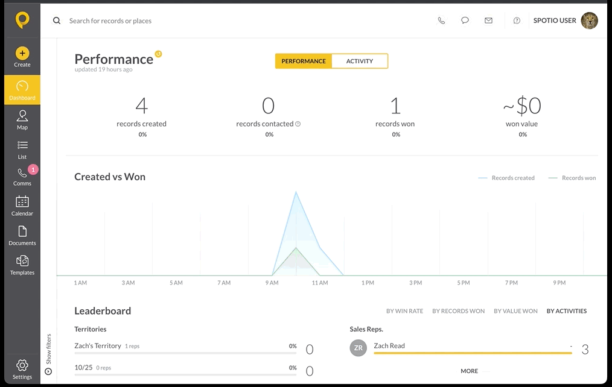The image size is (612, 387).
Task: Open the Templates section
Action: coord(22,265)
